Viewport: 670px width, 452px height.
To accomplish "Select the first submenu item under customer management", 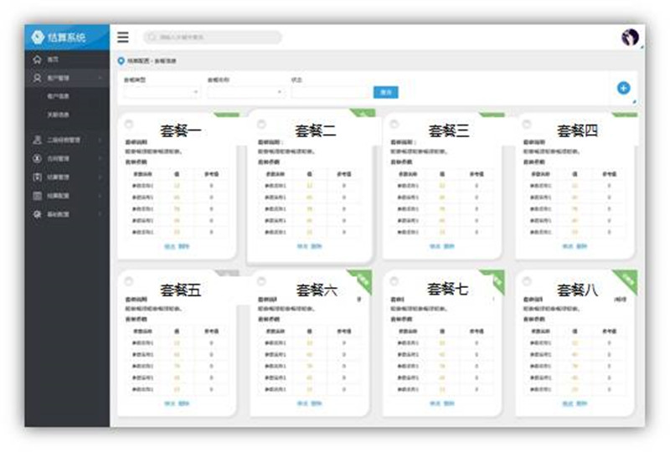I will [58, 96].
